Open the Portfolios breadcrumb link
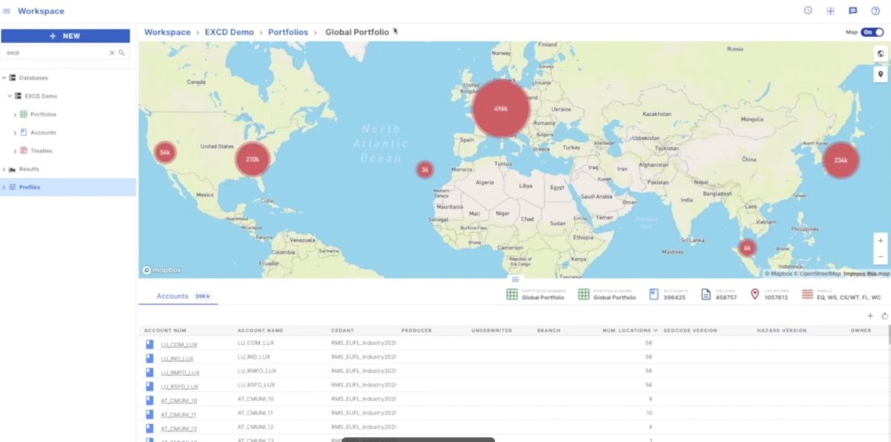The width and height of the screenshot is (891, 442). click(288, 32)
